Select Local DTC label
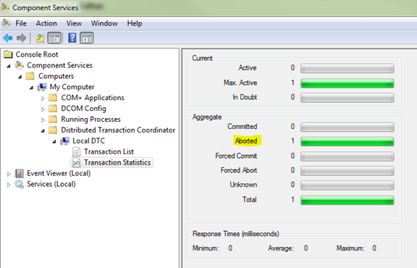The height and width of the screenshot is (268, 417). pos(88,141)
